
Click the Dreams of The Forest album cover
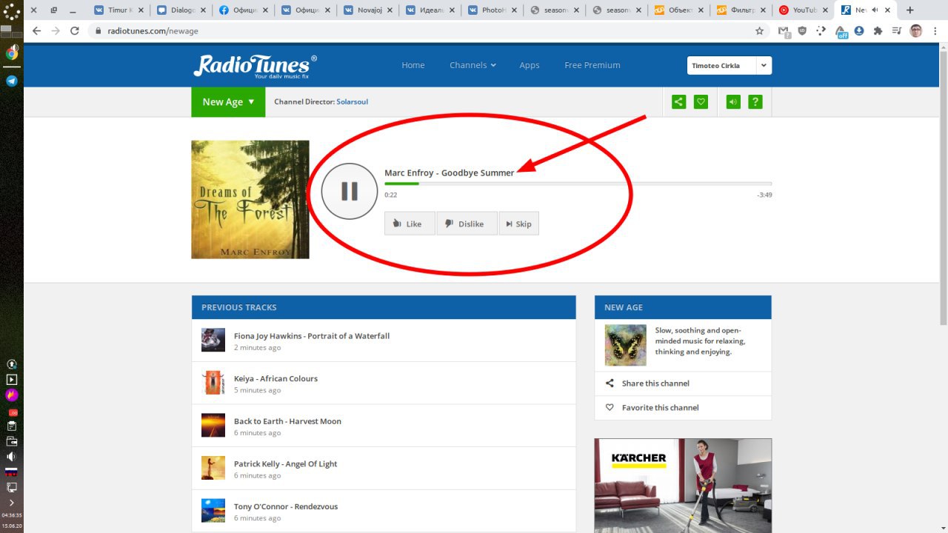click(250, 200)
